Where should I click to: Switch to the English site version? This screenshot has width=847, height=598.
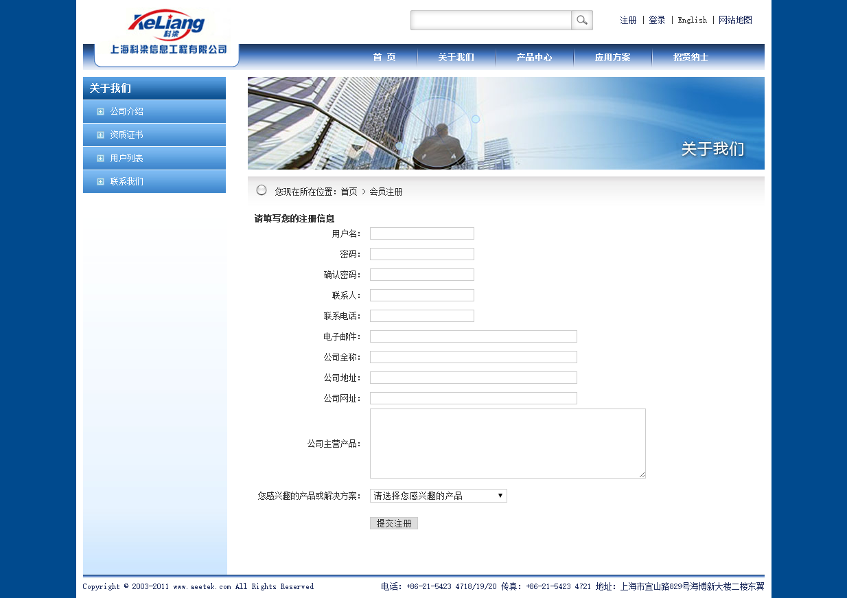coord(692,21)
